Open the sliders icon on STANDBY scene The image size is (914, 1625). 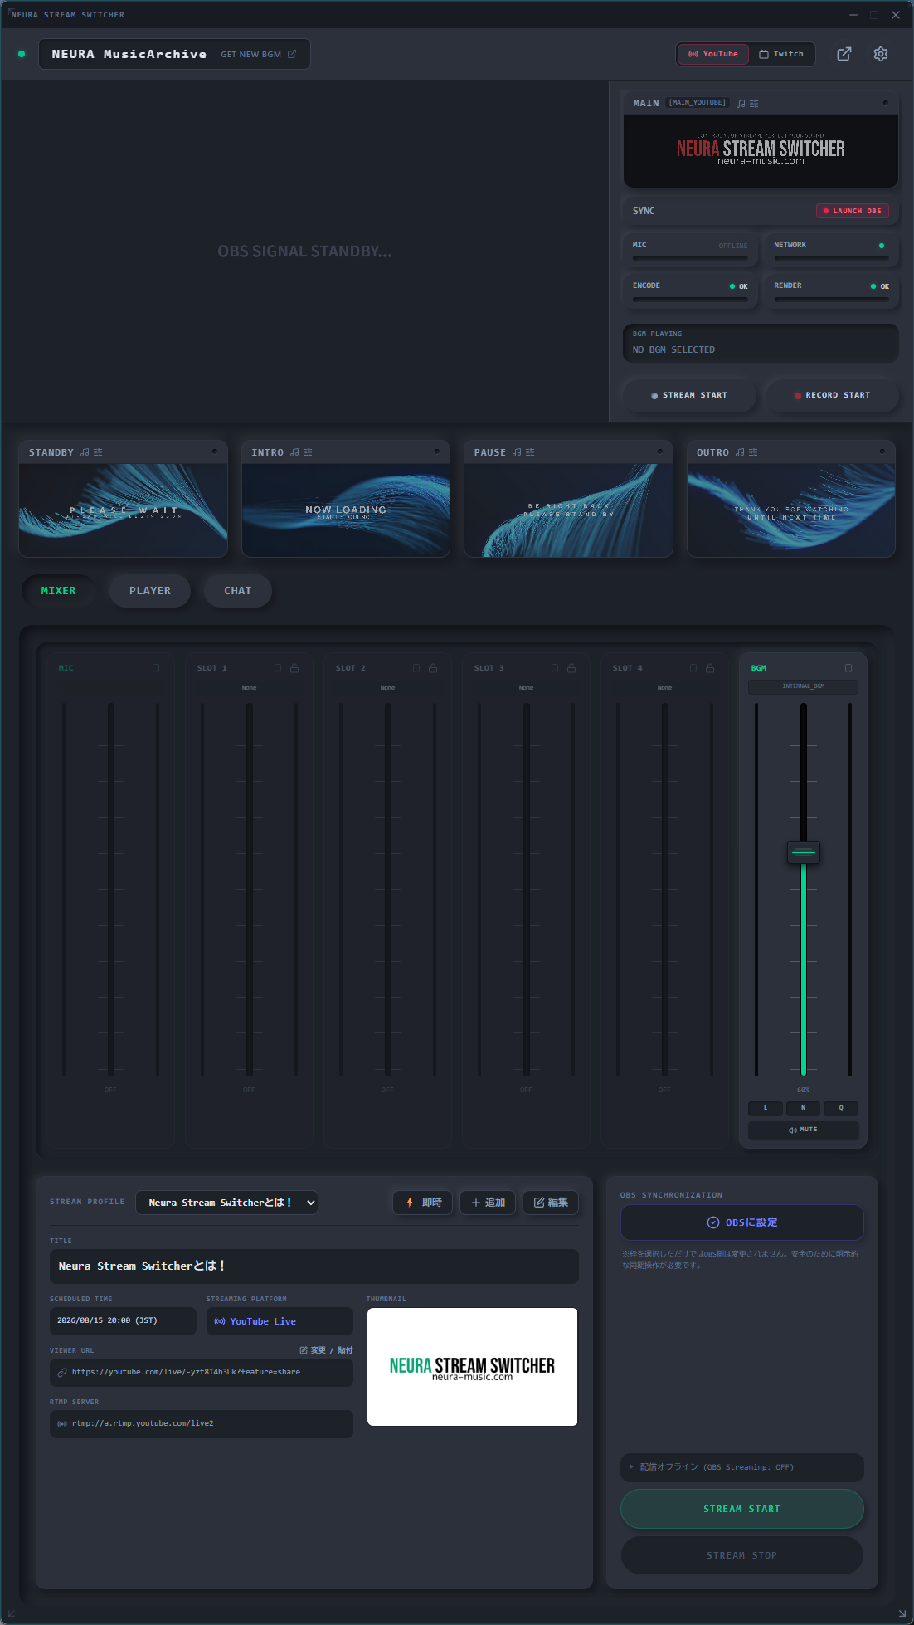point(98,452)
